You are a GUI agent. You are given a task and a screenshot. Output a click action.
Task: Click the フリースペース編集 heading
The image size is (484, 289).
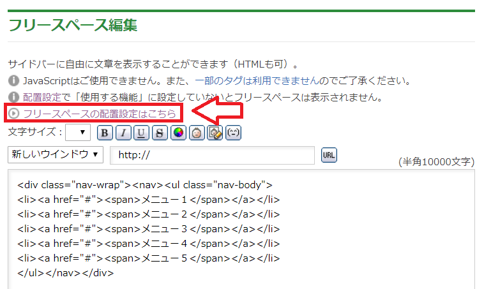point(73,25)
